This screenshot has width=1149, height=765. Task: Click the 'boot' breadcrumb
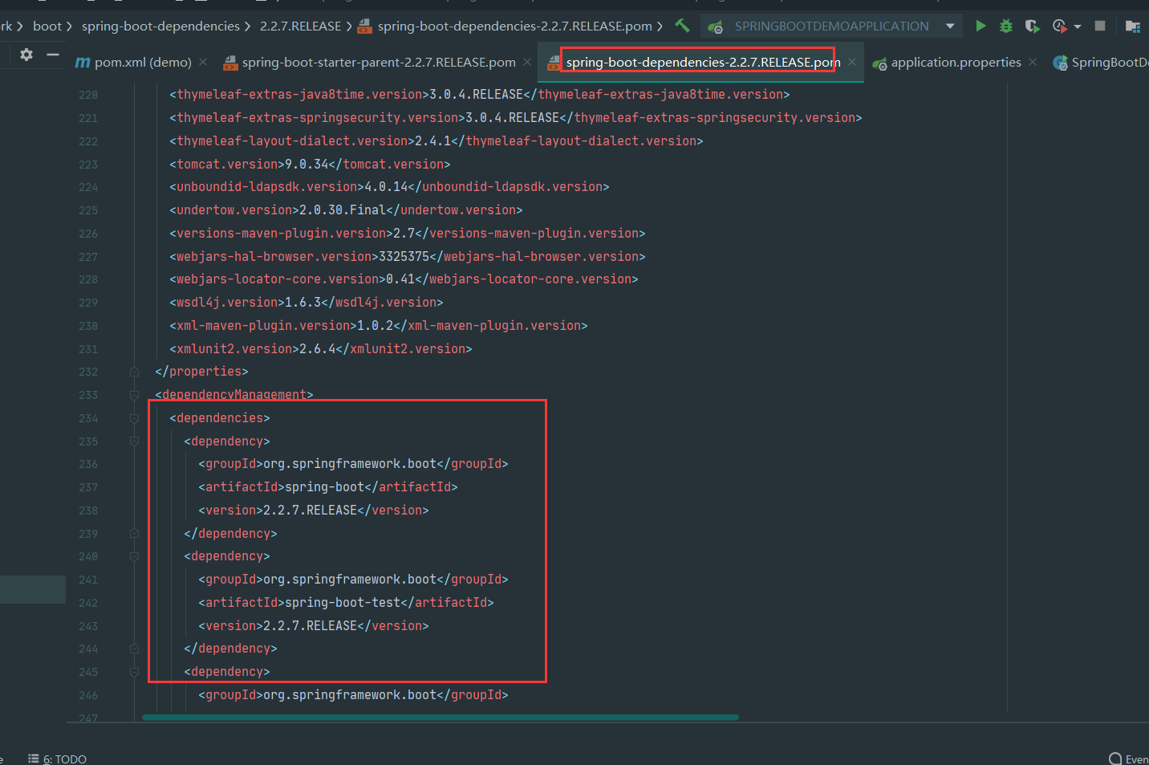pyautogui.click(x=47, y=26)
